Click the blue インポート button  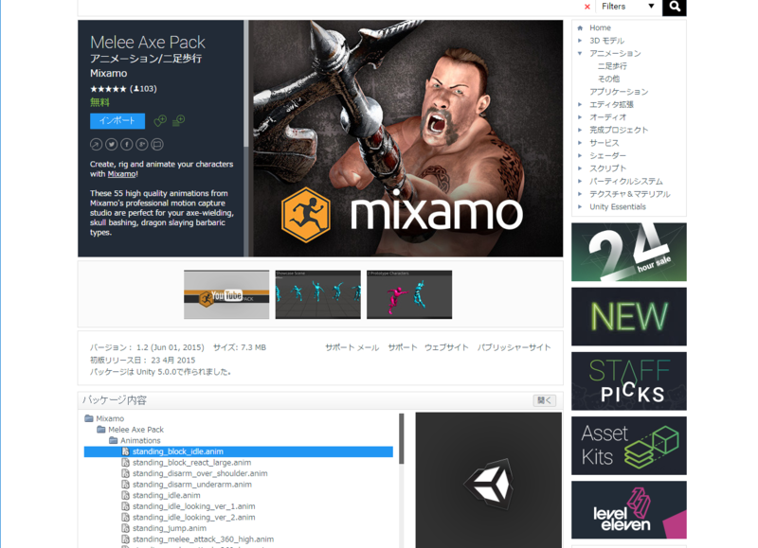pyautogui.click(x=117, y=121)
